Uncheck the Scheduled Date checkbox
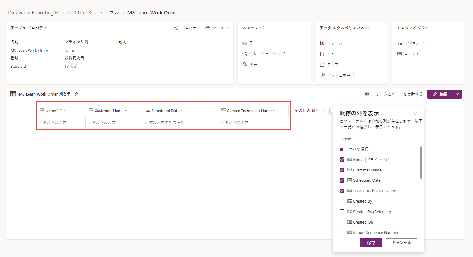The height and width of the screenshot is (257, 473). (x=342, y=180)
